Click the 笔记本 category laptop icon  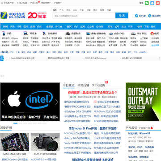click(25, 34)
